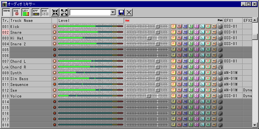
Task: Toggle the SIG signal indicator button
Action: point(16,12)
